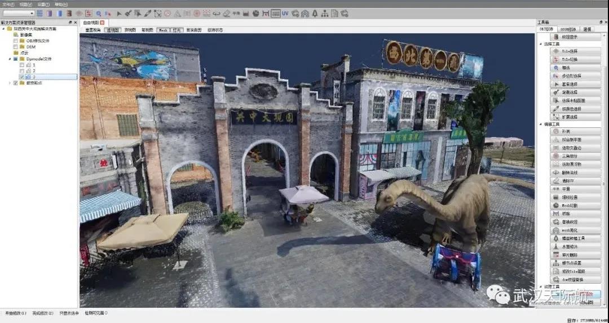This screenshot has height=323, width=609.
Task: Click the UV tool in the top toolbar
Action: tap(285, 13)
